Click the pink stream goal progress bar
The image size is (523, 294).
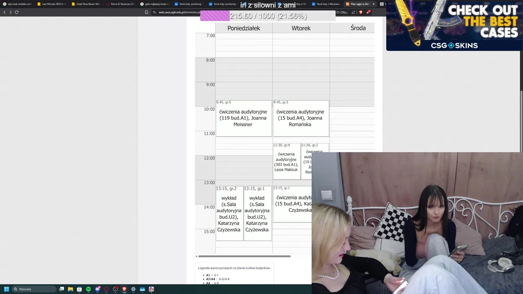point(268,16)
